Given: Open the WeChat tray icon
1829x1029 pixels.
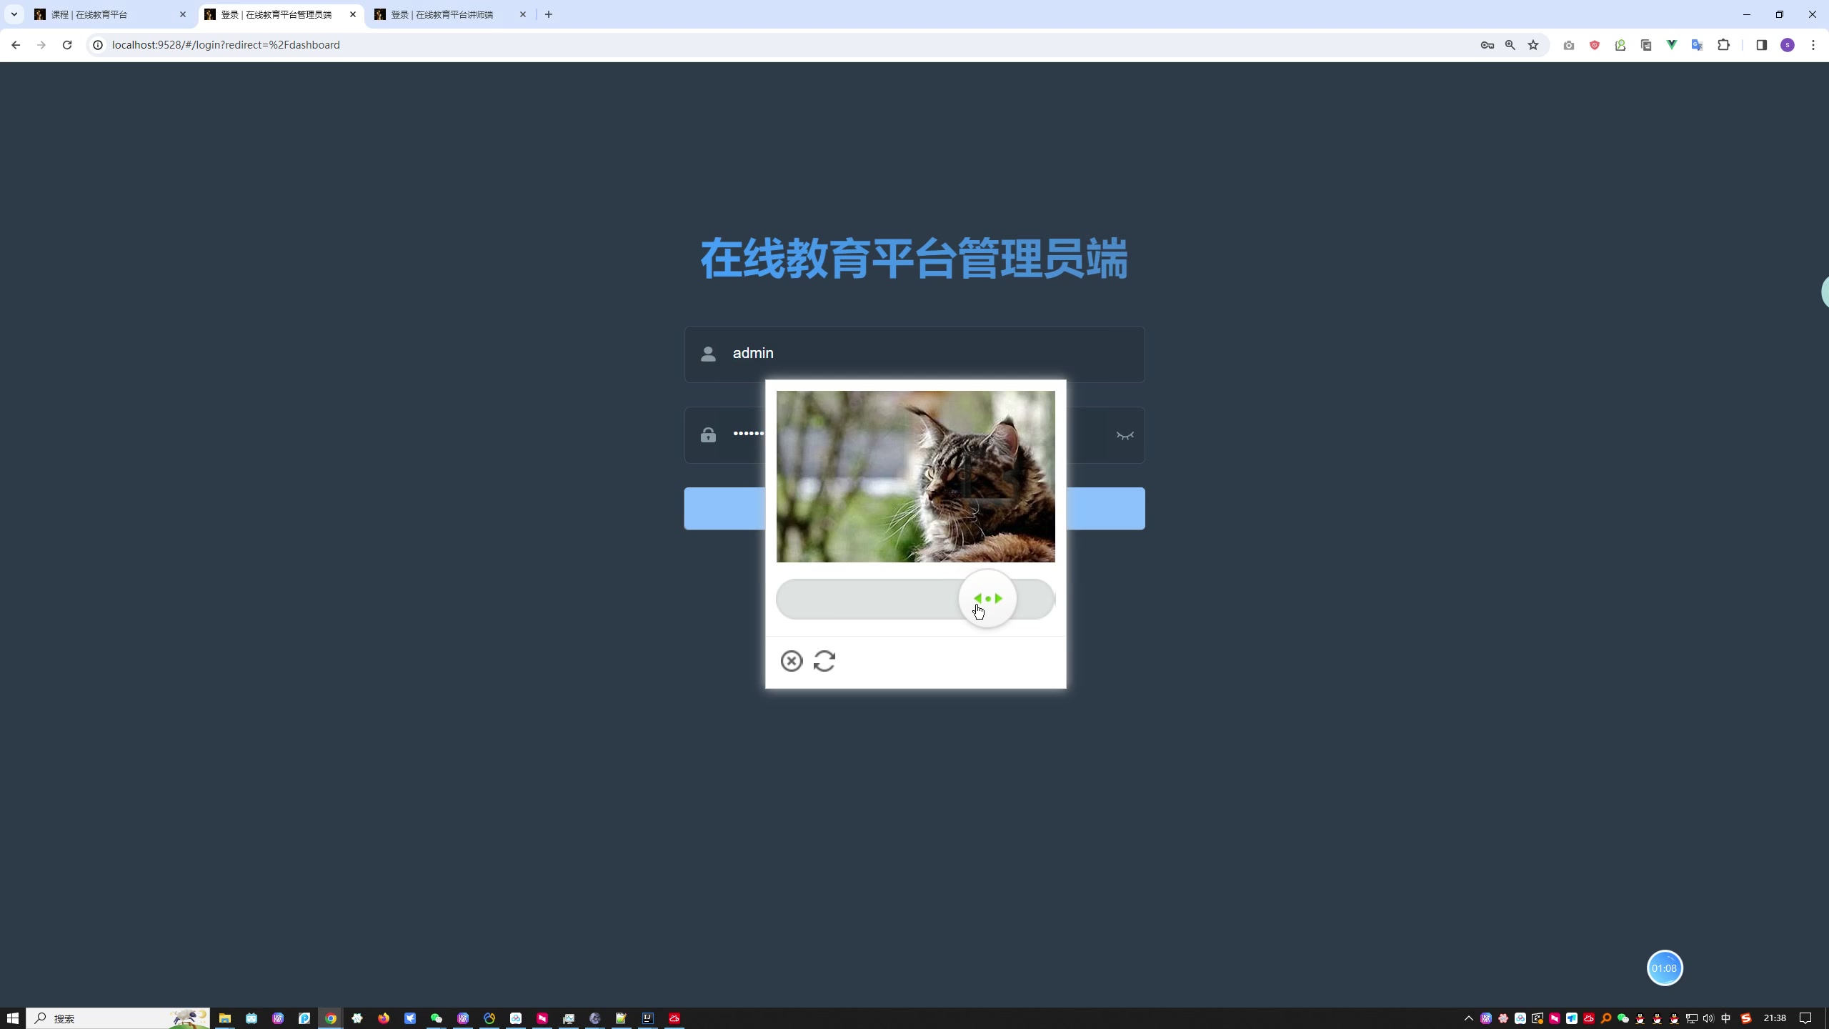Looking at the screenshot, I should [x=1623, y=1018].
